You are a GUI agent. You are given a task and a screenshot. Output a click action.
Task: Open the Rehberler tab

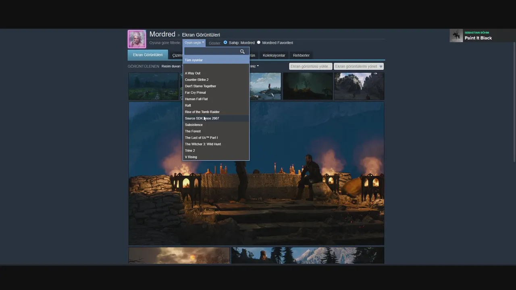(x=301, y=55)
